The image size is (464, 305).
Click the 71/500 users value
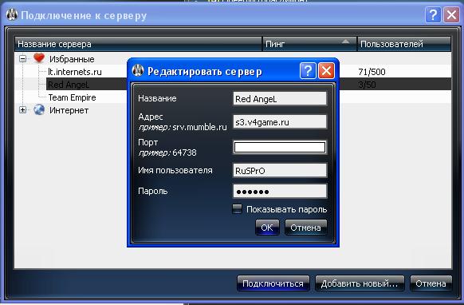tap(372, 72)
